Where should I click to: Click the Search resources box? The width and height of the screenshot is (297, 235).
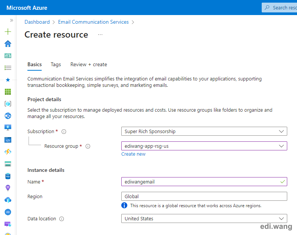(x=280, y=8)
